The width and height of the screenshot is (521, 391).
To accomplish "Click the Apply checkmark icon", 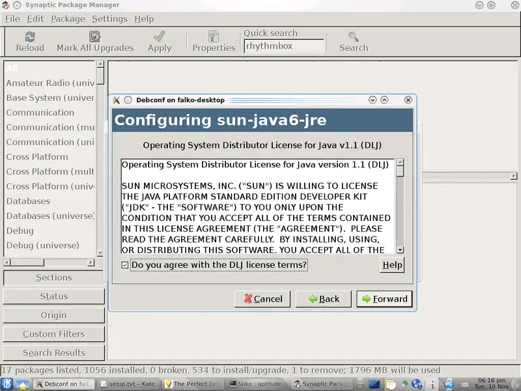I will [x=160, y=36].
